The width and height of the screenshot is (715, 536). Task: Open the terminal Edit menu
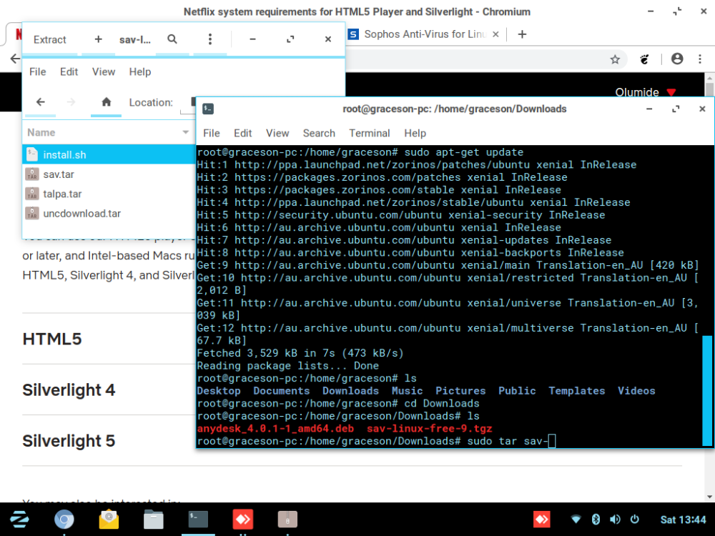[242, 134]
